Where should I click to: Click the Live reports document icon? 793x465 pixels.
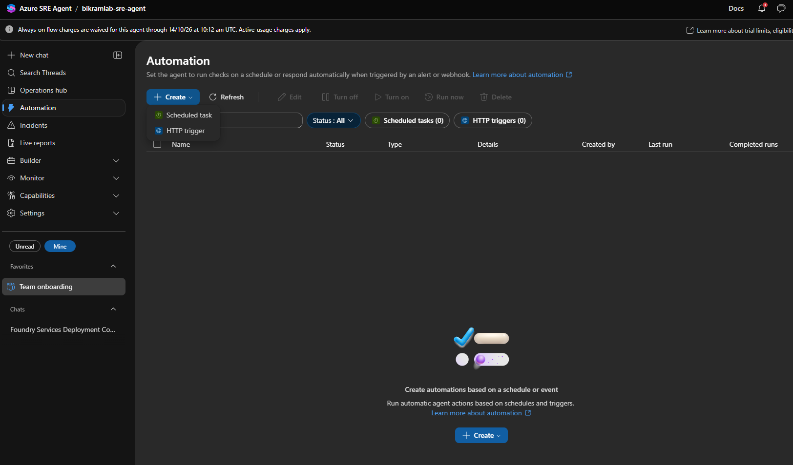[x=11, y=143]
